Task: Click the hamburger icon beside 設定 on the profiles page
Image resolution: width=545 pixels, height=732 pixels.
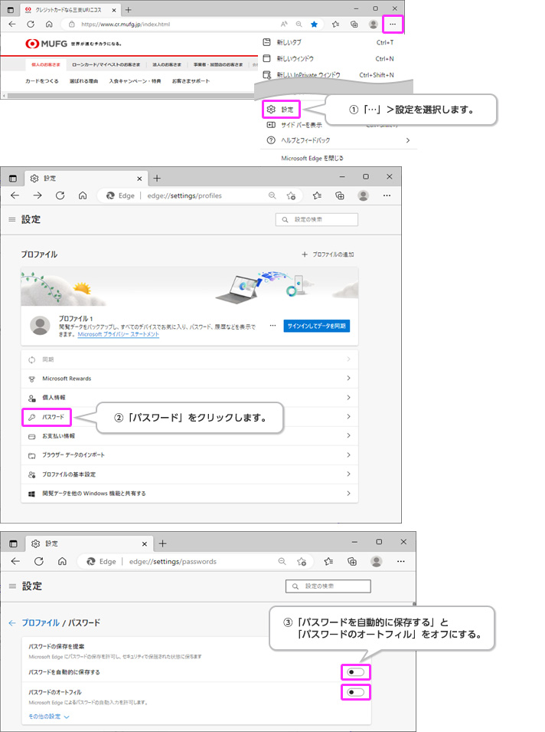Action: coord(12,220)
